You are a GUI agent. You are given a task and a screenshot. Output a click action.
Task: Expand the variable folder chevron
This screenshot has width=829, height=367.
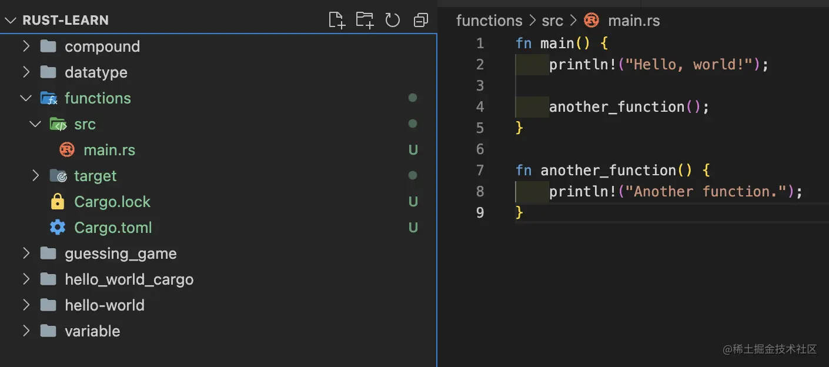click(x=26, y=331)
